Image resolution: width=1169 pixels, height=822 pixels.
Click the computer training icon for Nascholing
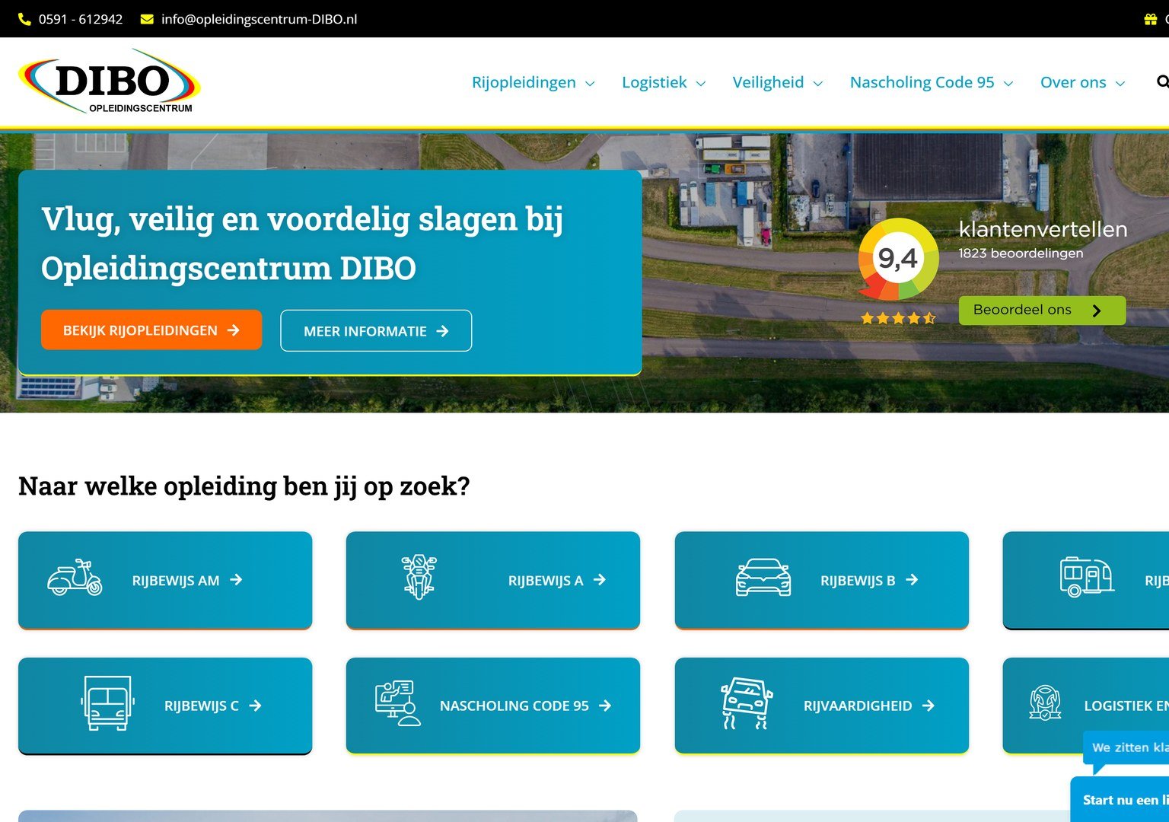[397, 703]
